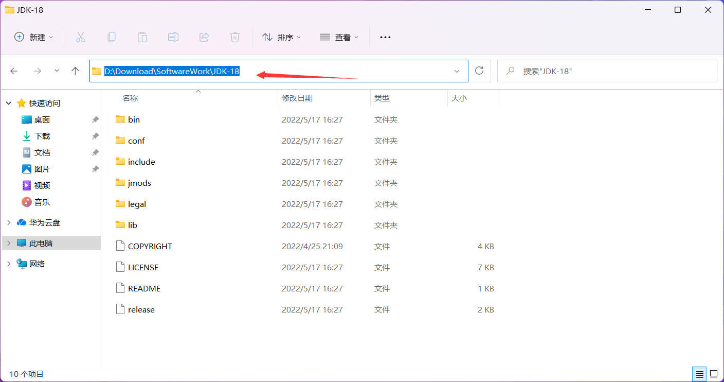Image resolution: width=724 pixels, height=382 pixels.
Task: Go forward with the right arrow
Action: click(37, 71)
